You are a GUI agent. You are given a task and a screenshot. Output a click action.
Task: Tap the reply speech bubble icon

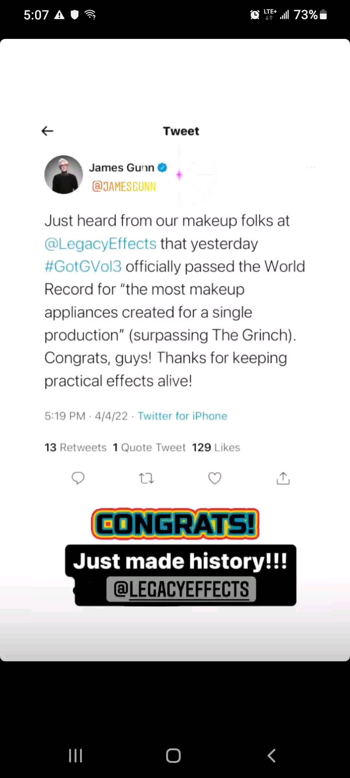[78, 478]
